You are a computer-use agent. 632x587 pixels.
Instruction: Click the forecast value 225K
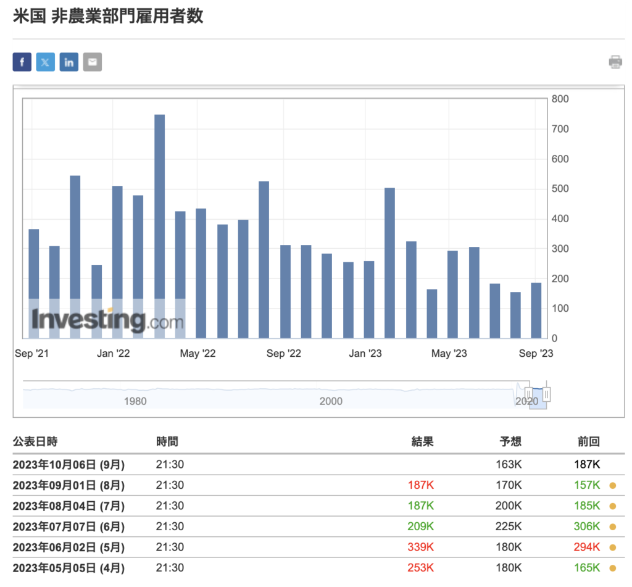[x=509, y=526]
